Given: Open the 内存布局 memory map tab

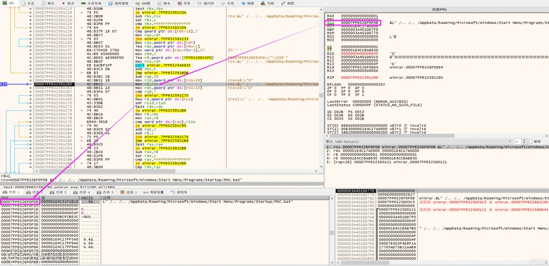Looking at the screenshot, I should 91,3.
